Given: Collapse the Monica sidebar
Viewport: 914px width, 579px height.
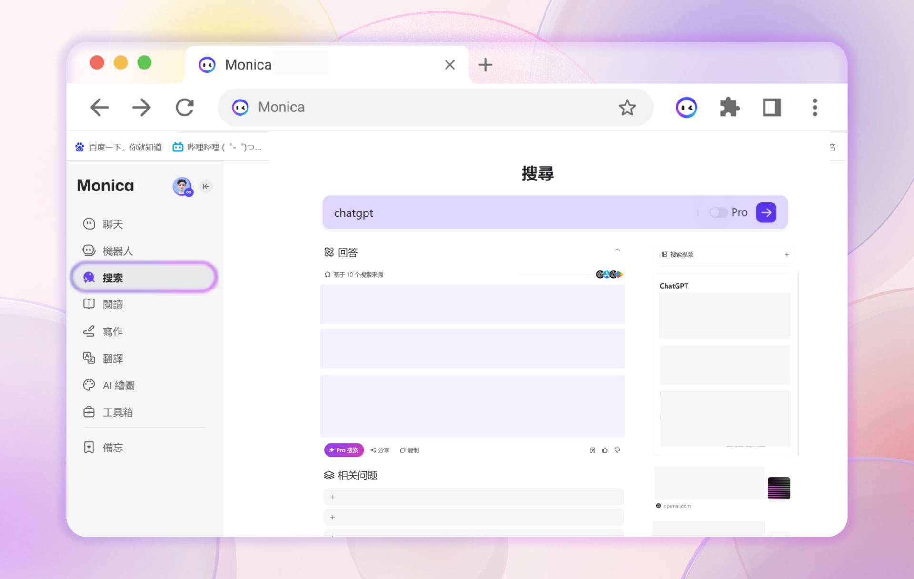Looking at the screenshot, I should [x=206, y=186].
